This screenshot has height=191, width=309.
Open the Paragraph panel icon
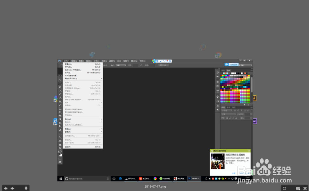tap(218, 110)
